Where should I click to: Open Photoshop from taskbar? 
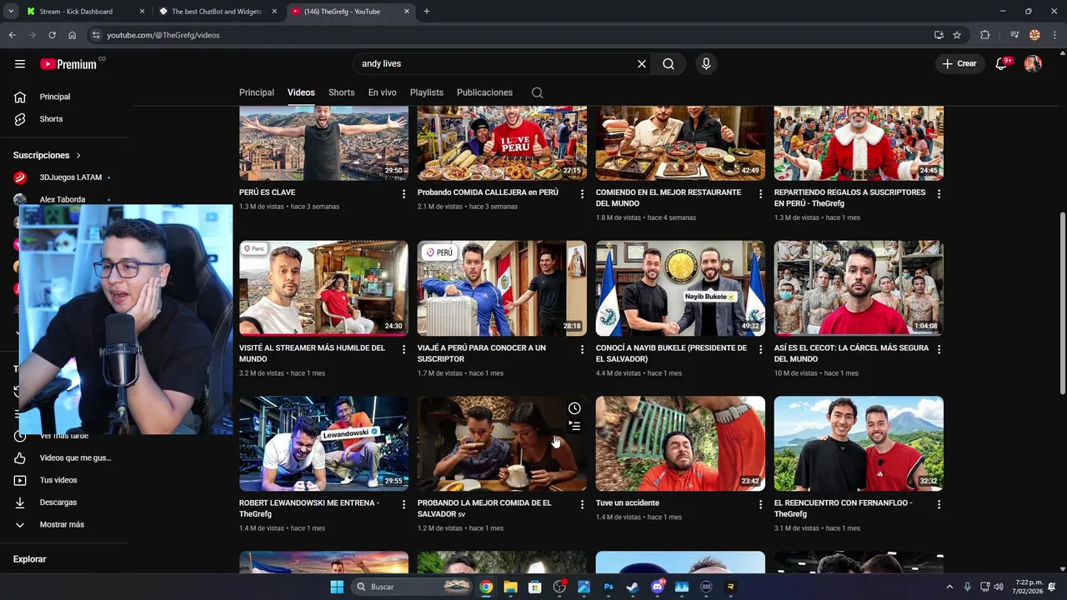609,587
